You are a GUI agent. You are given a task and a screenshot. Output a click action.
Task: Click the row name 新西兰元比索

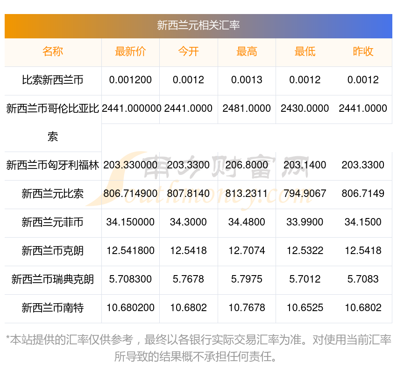pos(53,194)
